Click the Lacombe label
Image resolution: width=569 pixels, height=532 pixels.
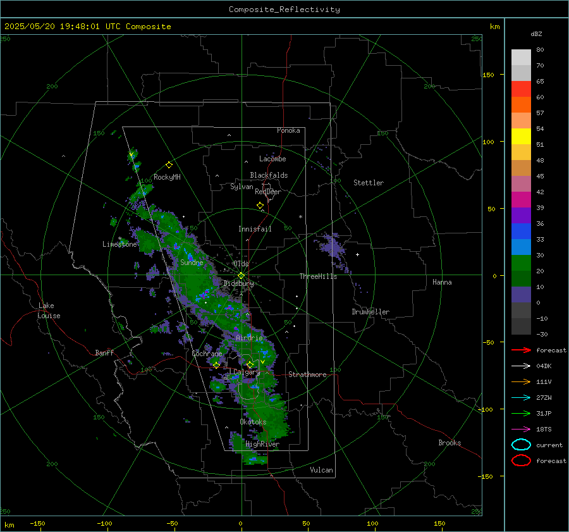point(272,159)
